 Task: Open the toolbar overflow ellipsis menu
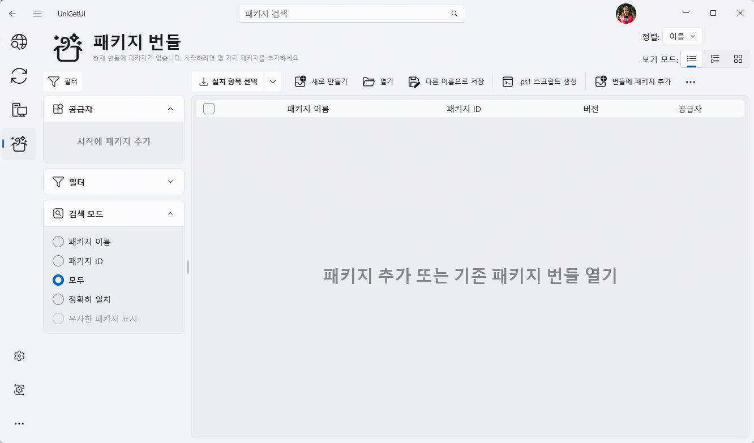[690, 81]
